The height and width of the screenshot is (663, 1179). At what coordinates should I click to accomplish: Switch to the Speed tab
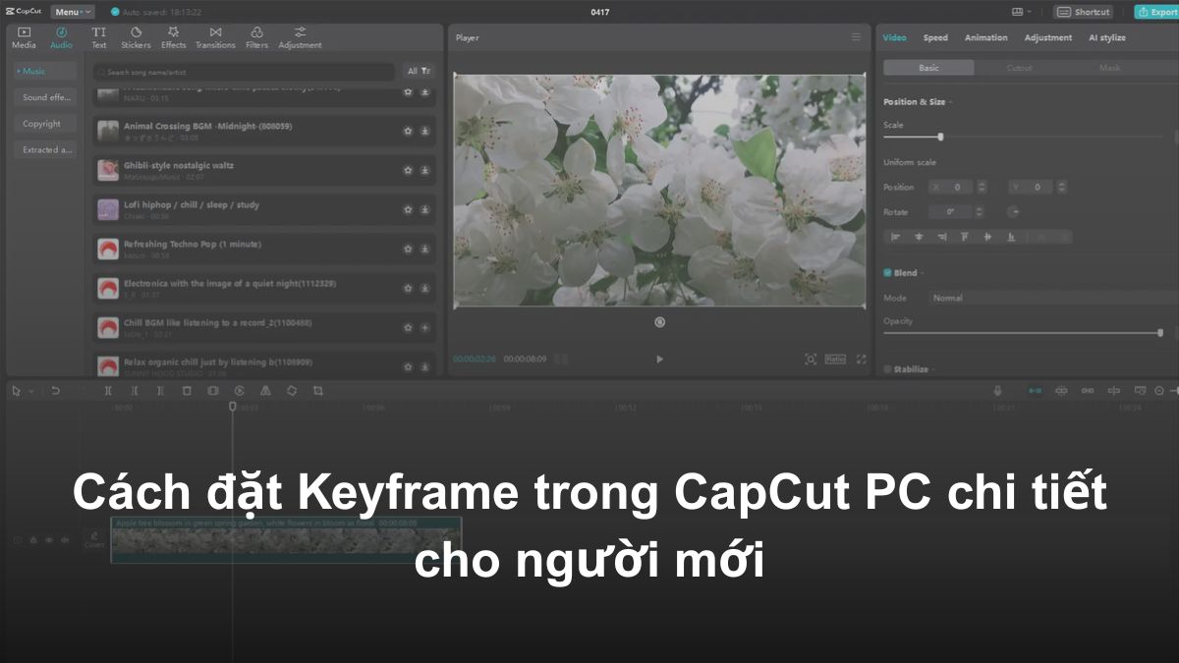click(934, 37)
